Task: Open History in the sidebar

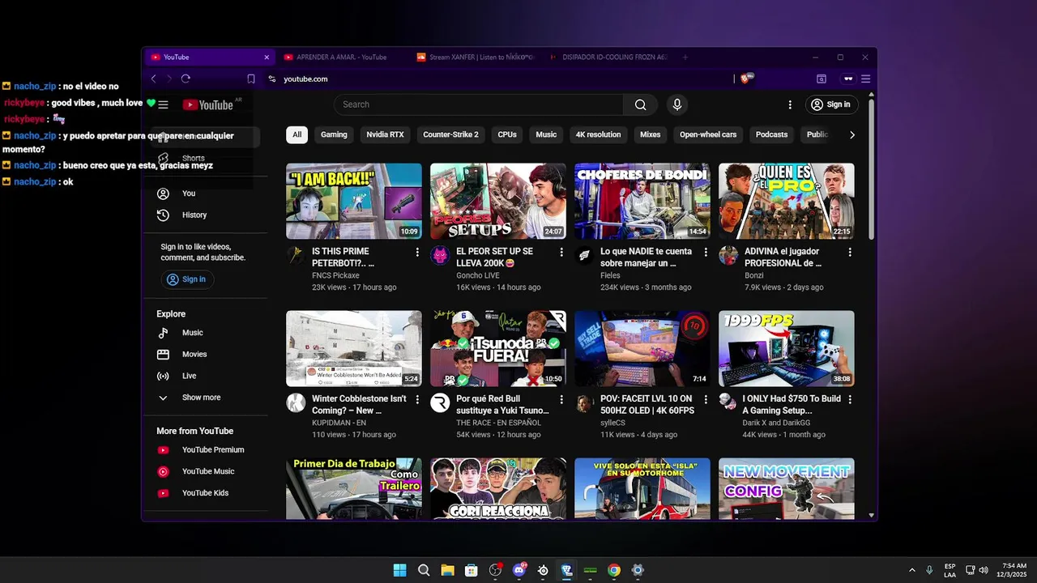Action: (205, 215)
